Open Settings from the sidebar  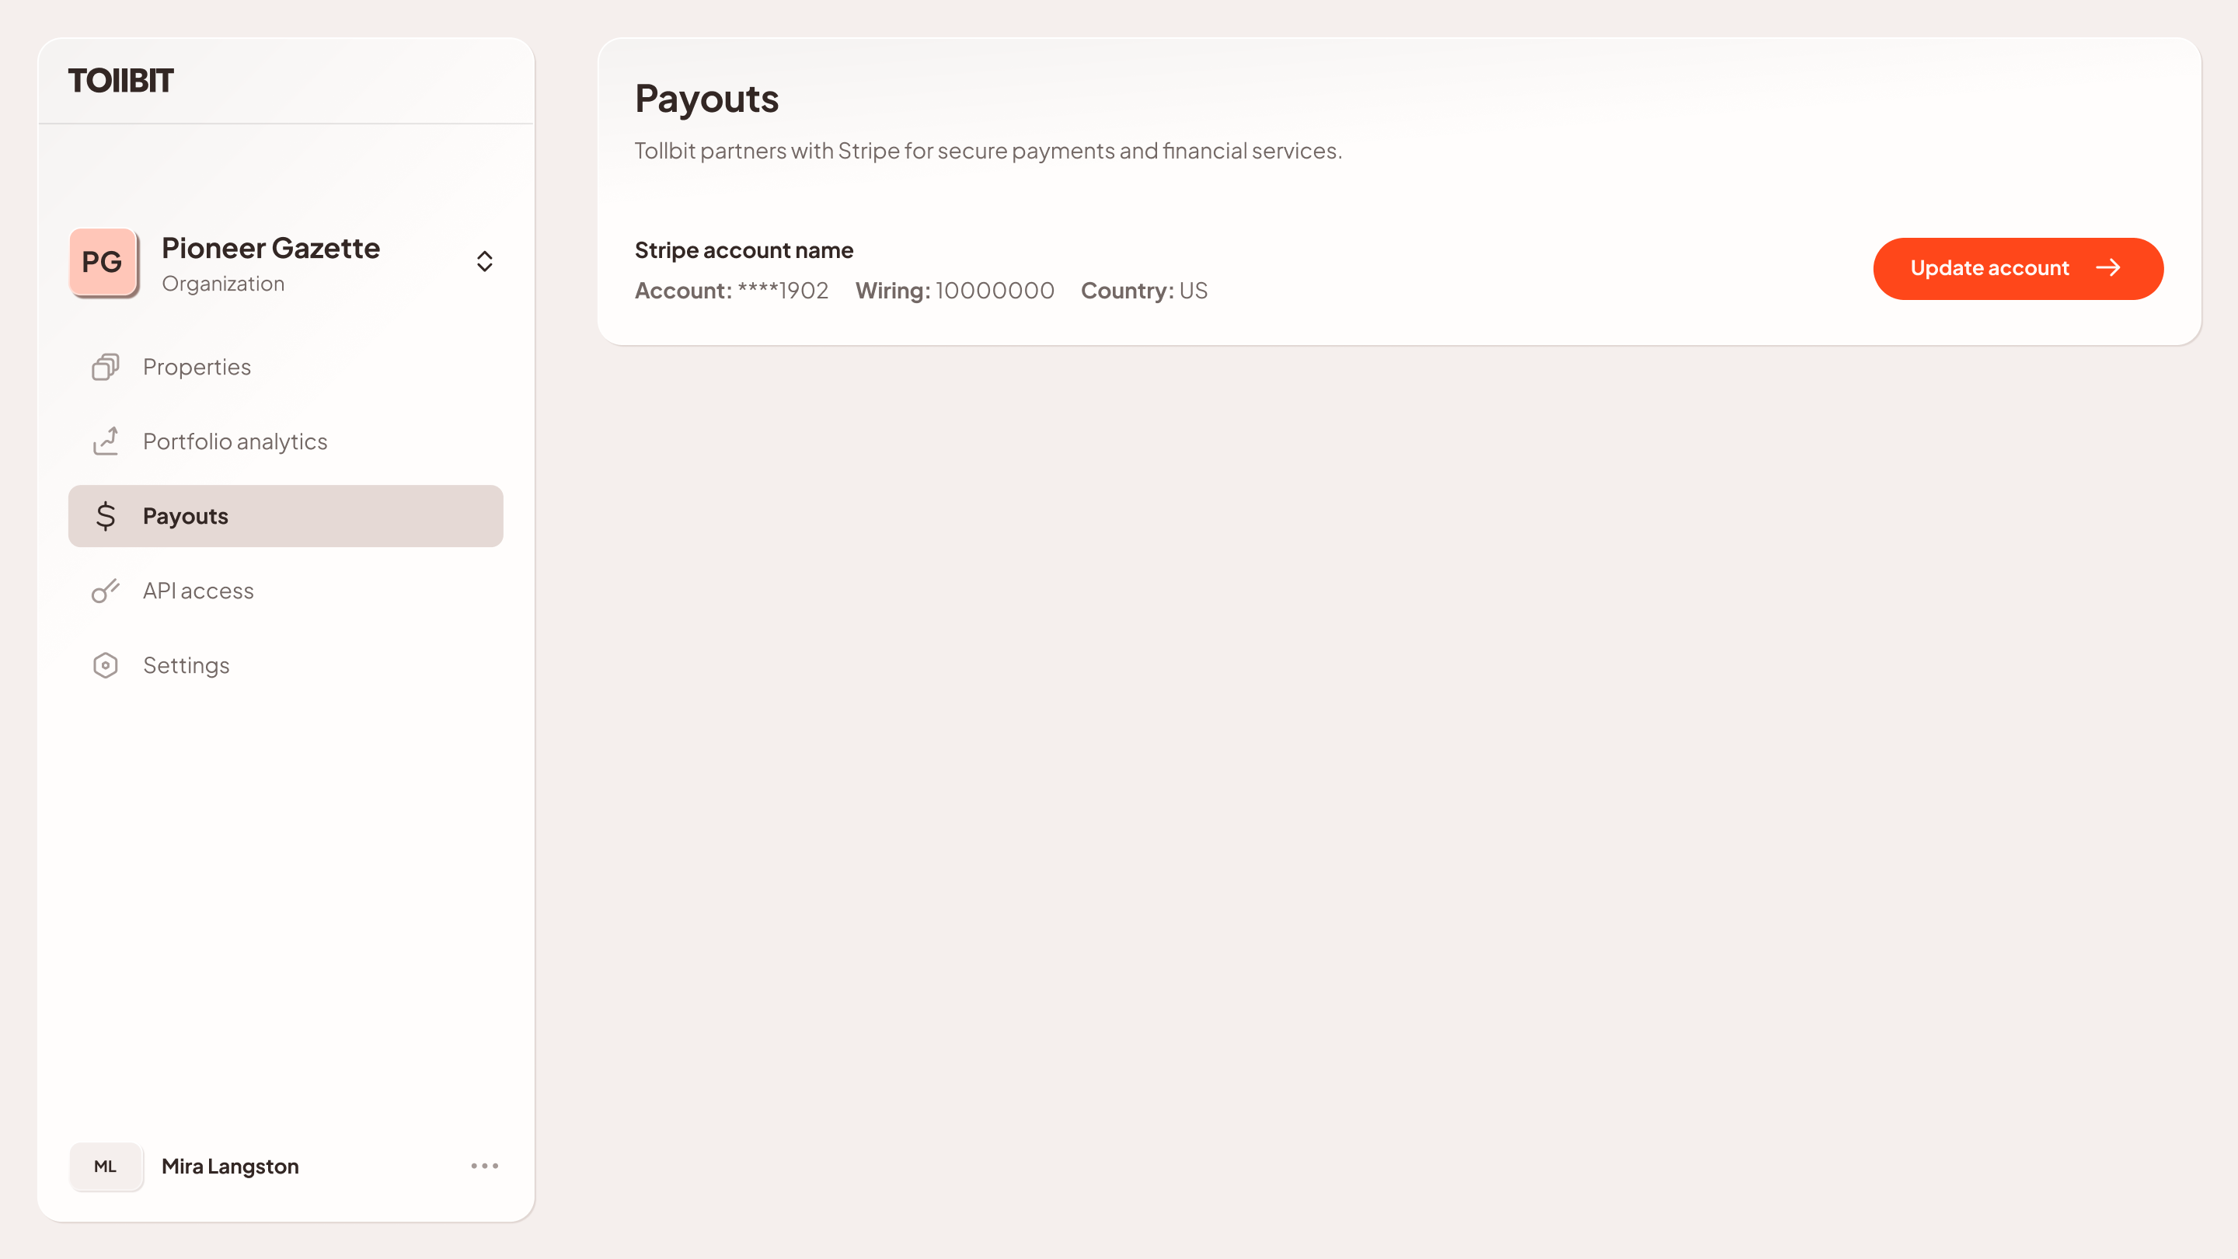tap(186, 664)
